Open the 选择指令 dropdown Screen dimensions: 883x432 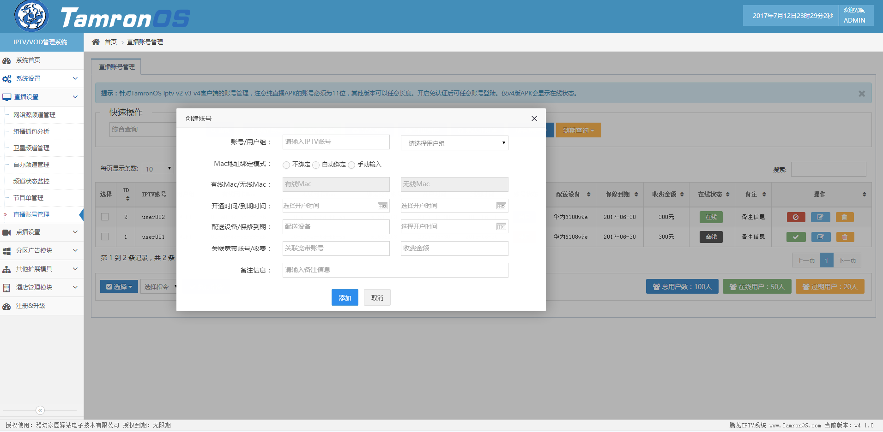[159, 287]
